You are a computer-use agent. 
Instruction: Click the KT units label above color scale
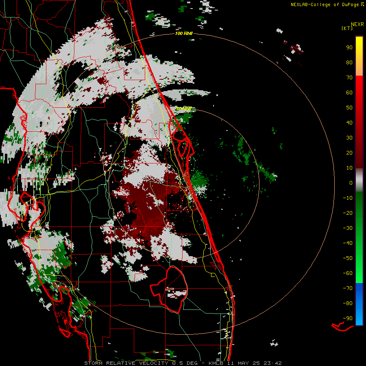click(x=347, y=28)
